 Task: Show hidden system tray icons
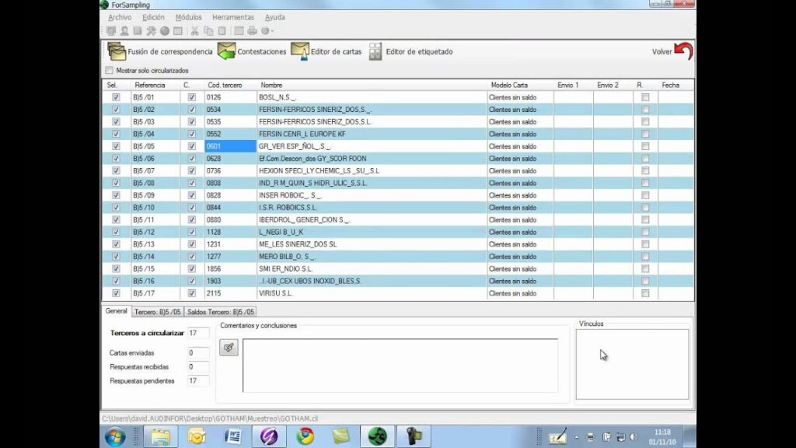(578, 436)
